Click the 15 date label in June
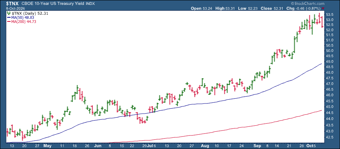This screenshot has width=340, height=149. 122,146
